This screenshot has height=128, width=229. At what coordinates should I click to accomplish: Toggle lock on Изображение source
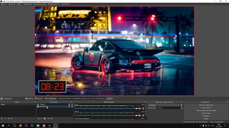72,106
